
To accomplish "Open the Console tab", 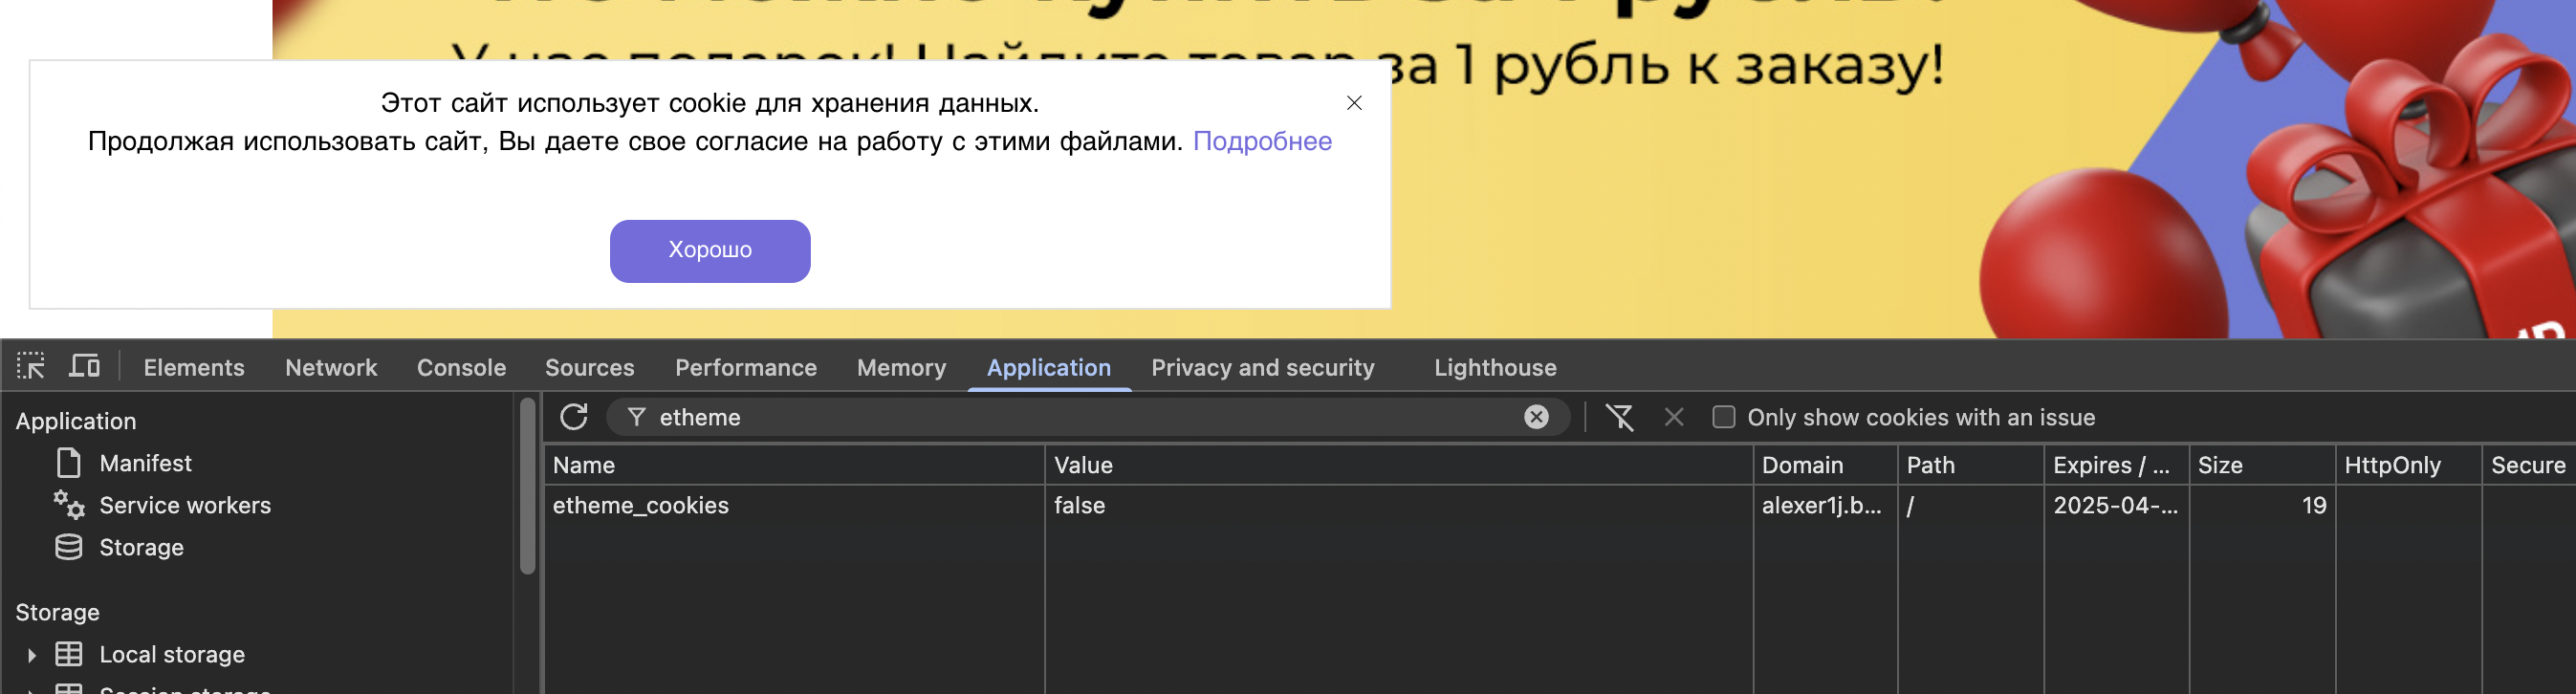I will (461, 367).
